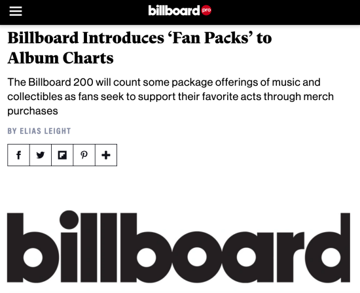
Task: Pin the article on Pinterest
Action: [x=84, y=155]
